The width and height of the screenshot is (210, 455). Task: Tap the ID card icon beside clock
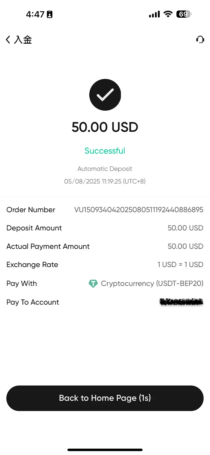(50, 14)
